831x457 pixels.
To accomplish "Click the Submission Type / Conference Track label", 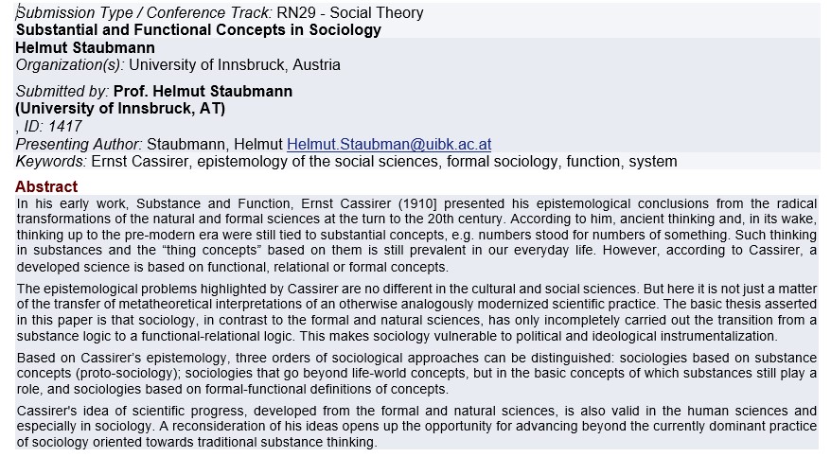I will pos(144,12).
